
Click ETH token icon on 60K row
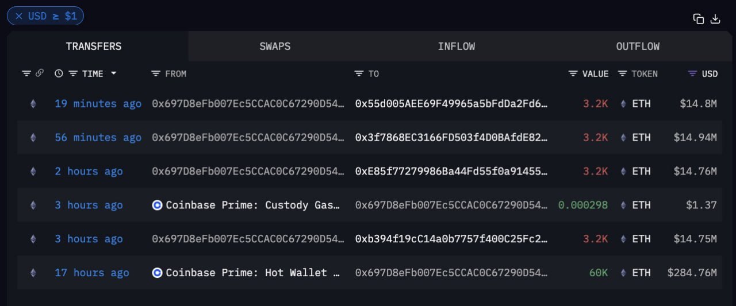[x=624, y=273]
